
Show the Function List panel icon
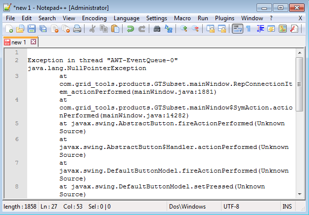(x=294, y=29)
